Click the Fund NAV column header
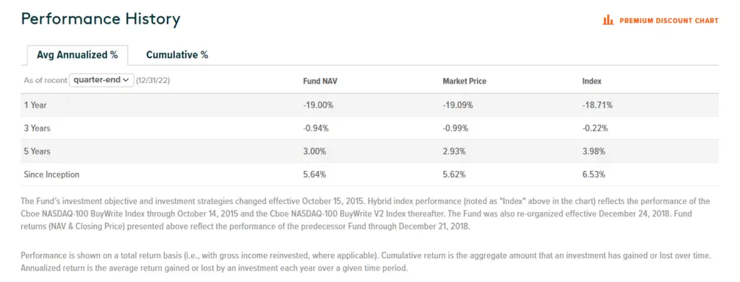 tap(320, 81)
